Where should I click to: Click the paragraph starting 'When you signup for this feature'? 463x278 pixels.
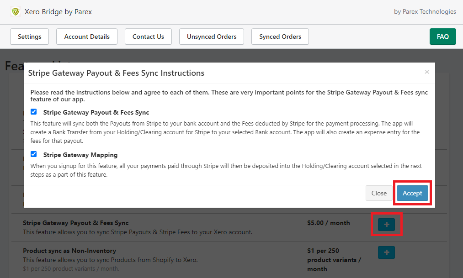(226, 170)
